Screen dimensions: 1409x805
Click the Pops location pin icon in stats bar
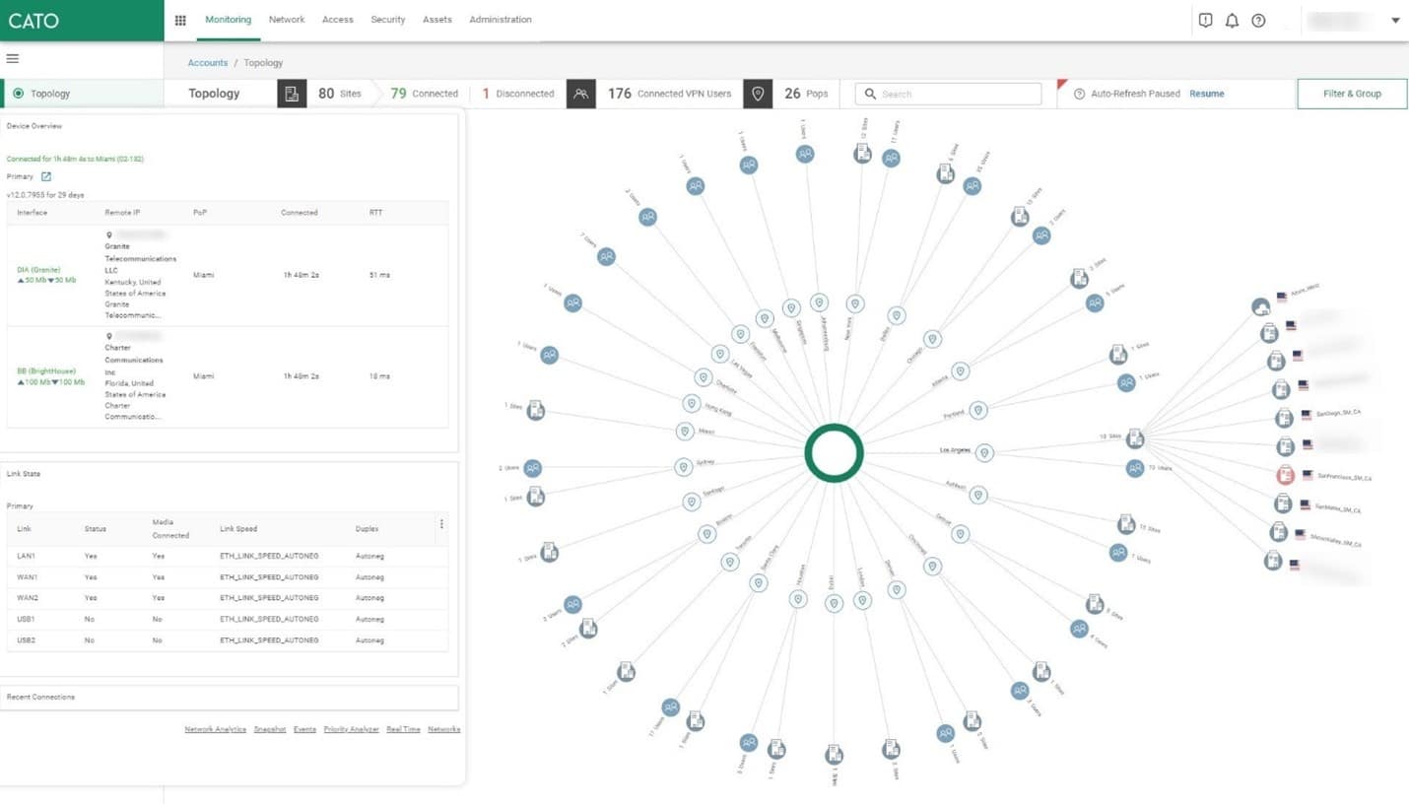758,94
